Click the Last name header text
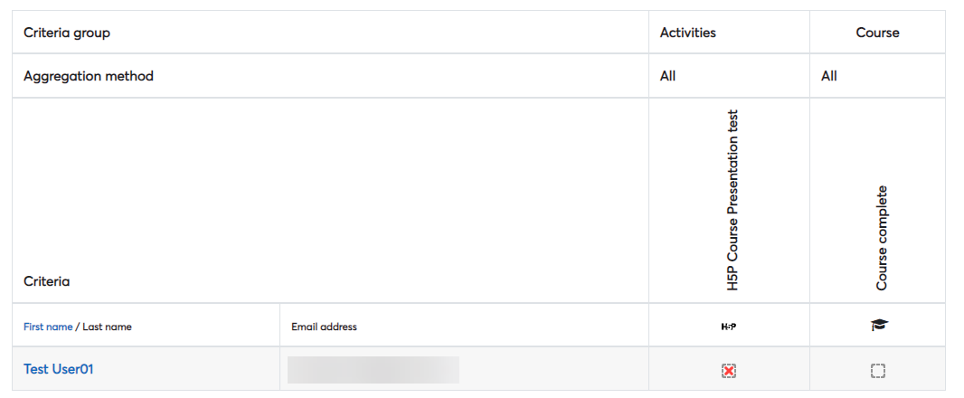The height and width of the screenshot is (398, 964). tap(107, 327)
